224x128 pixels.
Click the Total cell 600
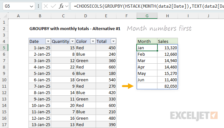coord(106,105)
